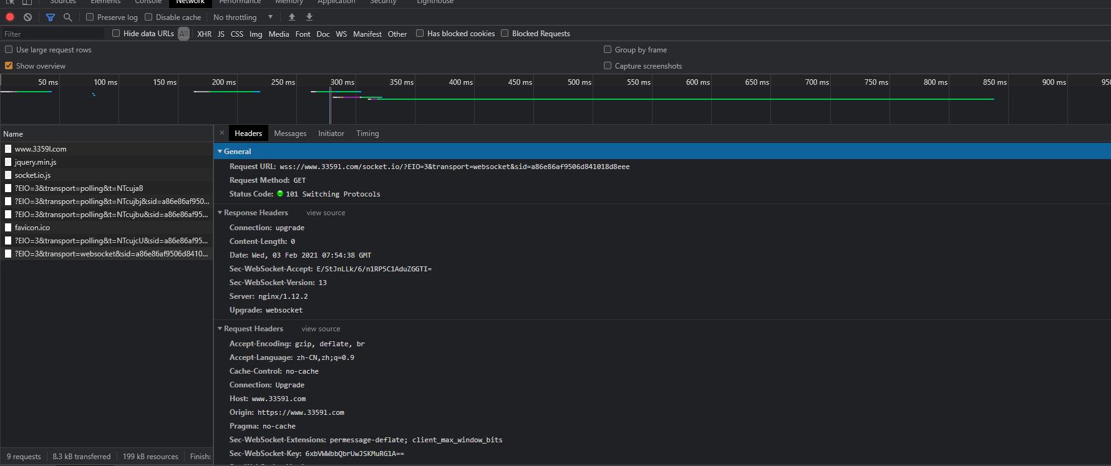
Task: Click the file icon beside jquery.min.js
Action: tap(8, 162)
